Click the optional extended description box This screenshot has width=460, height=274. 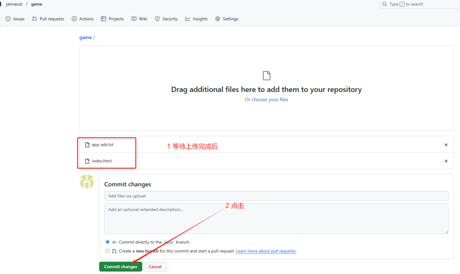tap(276, 219)
